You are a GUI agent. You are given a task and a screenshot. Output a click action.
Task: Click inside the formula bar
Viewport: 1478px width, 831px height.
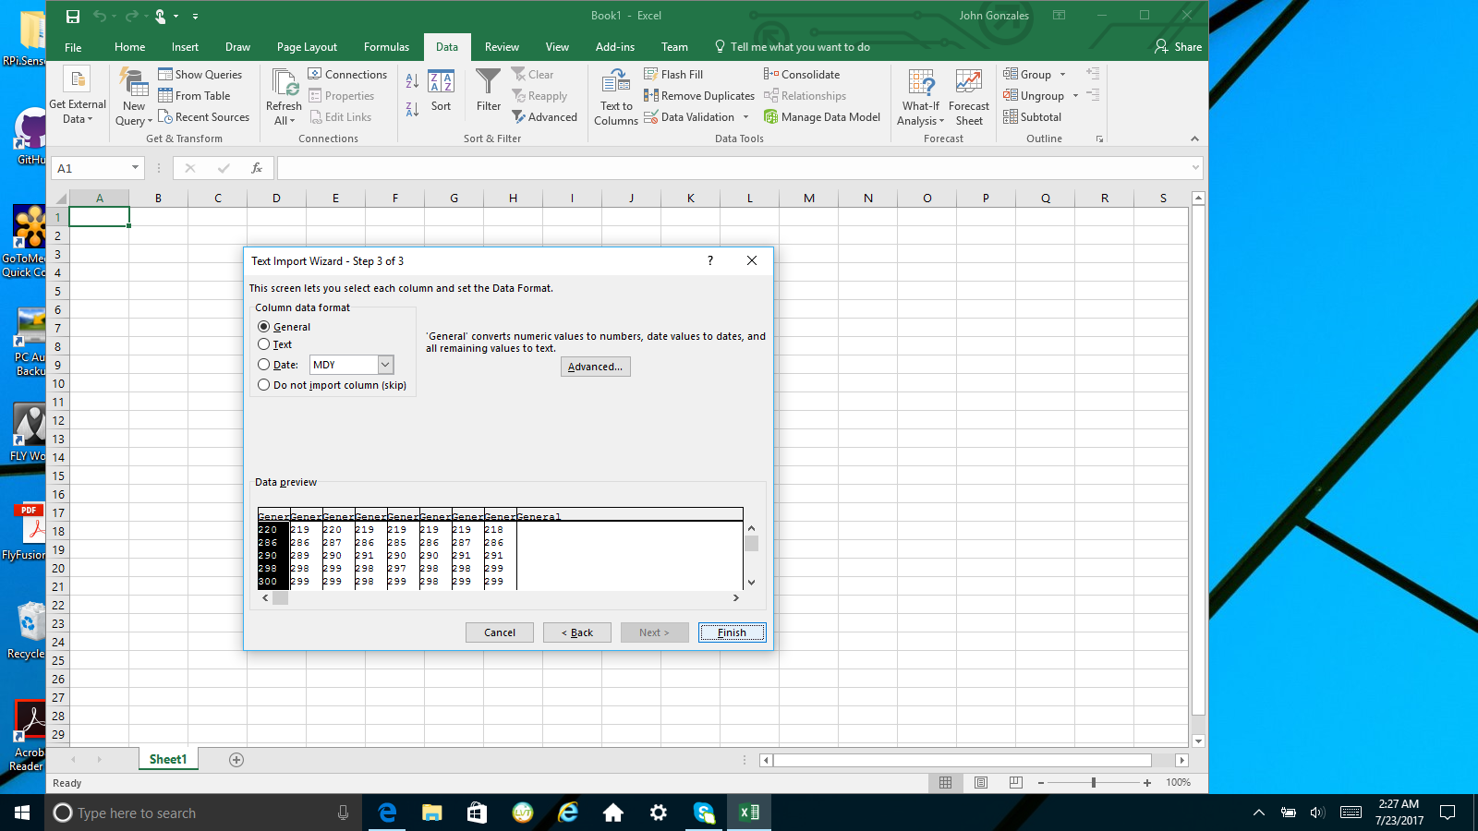(647, 167)
